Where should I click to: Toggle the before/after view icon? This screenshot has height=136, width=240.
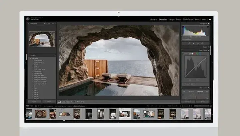pyautogui.click(x=64, y=102)
